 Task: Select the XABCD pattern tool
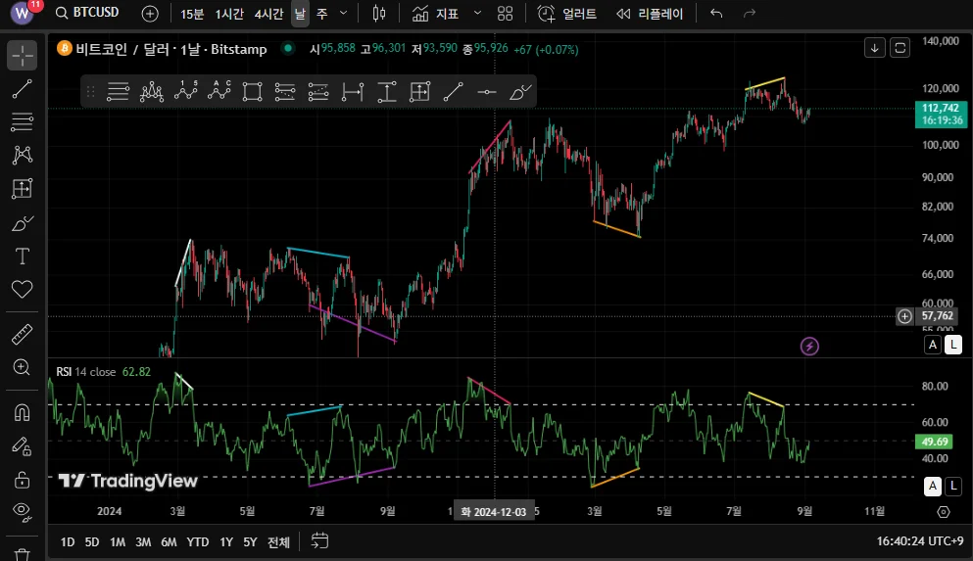22,155
